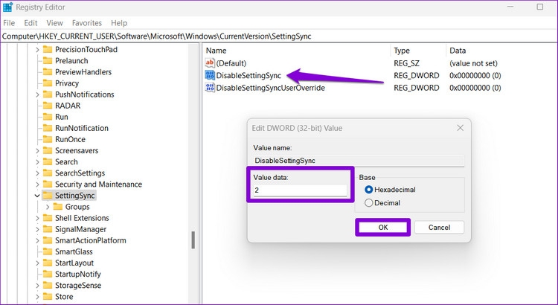Expand the StartLayout key
The height and width of the screenshot is (305, 558).
click(x=37, y=263)
